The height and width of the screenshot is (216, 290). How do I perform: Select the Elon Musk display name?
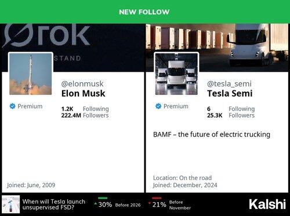(x=84, y=93)
